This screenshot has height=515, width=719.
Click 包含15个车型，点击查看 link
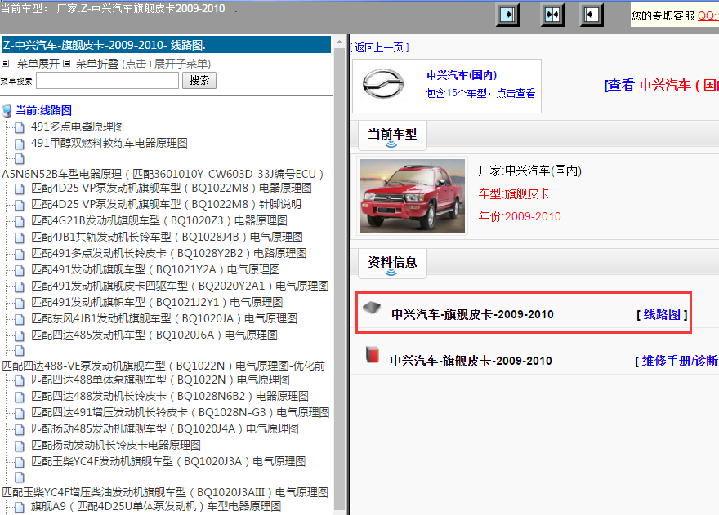480,94
